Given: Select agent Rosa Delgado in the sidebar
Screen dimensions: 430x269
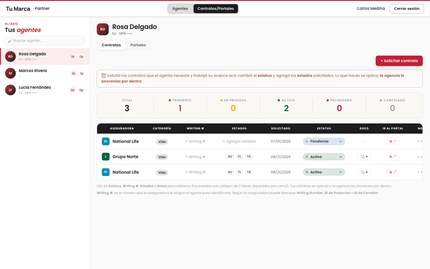Looking at the screenshot, I should pos(45,56).
